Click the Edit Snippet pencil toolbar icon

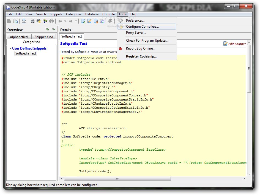click(x=89, y=21)
